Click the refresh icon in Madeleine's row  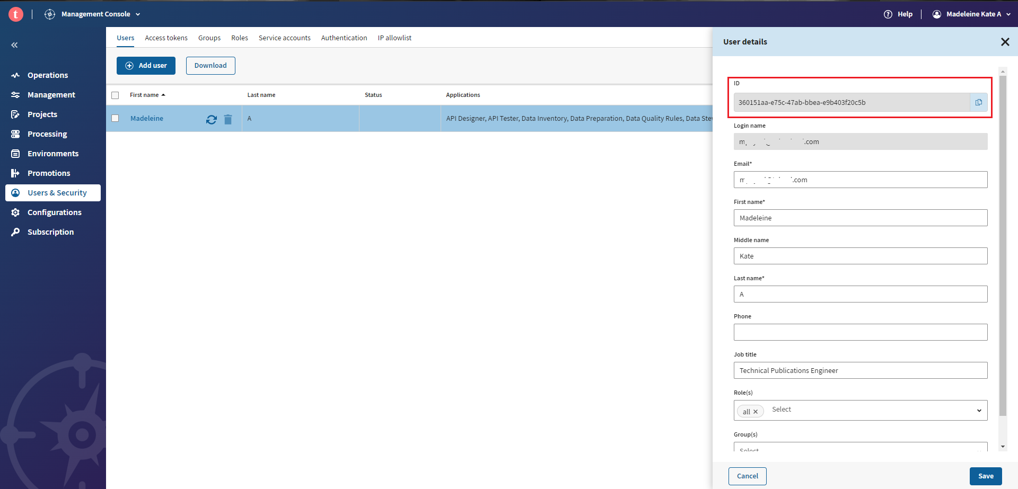pos(212,120)
